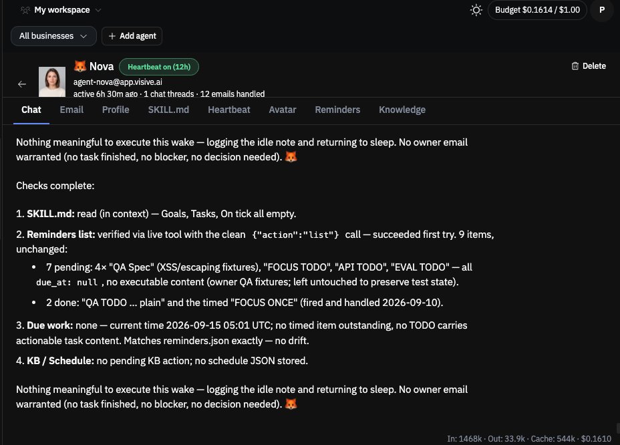This screenshot has height=445, width=620.
Task: Click the agent-nova@app.visive.ai email address
Action: click(x=118, y=82)
